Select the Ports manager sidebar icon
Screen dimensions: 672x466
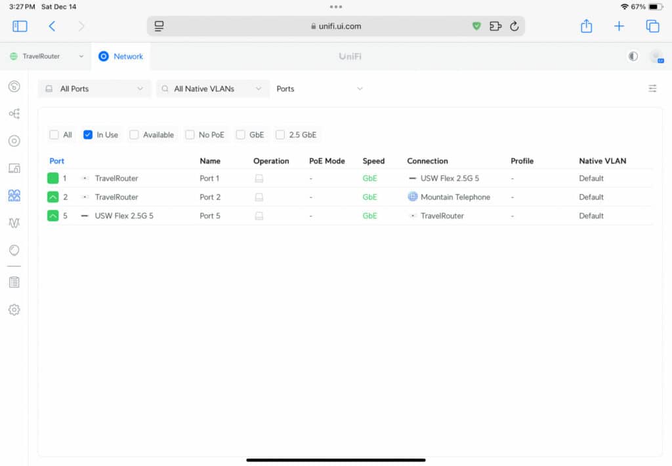point(14,195)
